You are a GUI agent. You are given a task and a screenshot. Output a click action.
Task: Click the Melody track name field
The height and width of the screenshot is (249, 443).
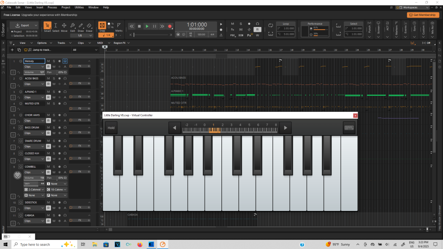tap(34, 61)
